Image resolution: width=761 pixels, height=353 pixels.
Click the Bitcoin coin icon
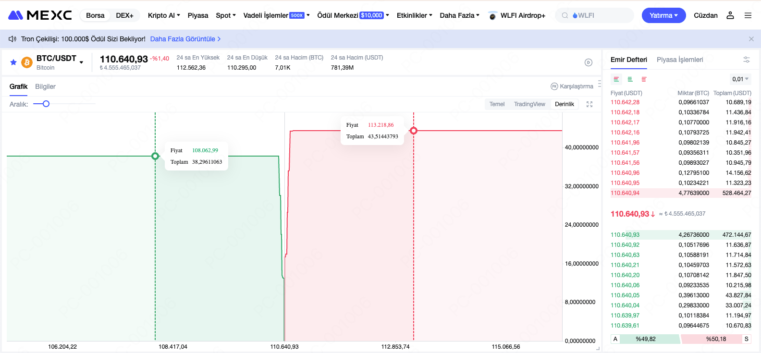pos(27,62)
